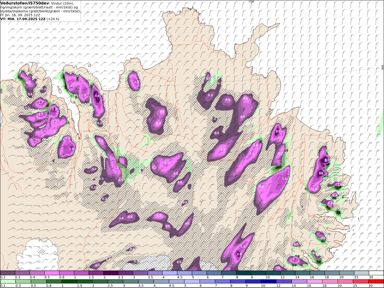
Task: Click the 15W longitude label at top edge
Action: click(251, 2)
